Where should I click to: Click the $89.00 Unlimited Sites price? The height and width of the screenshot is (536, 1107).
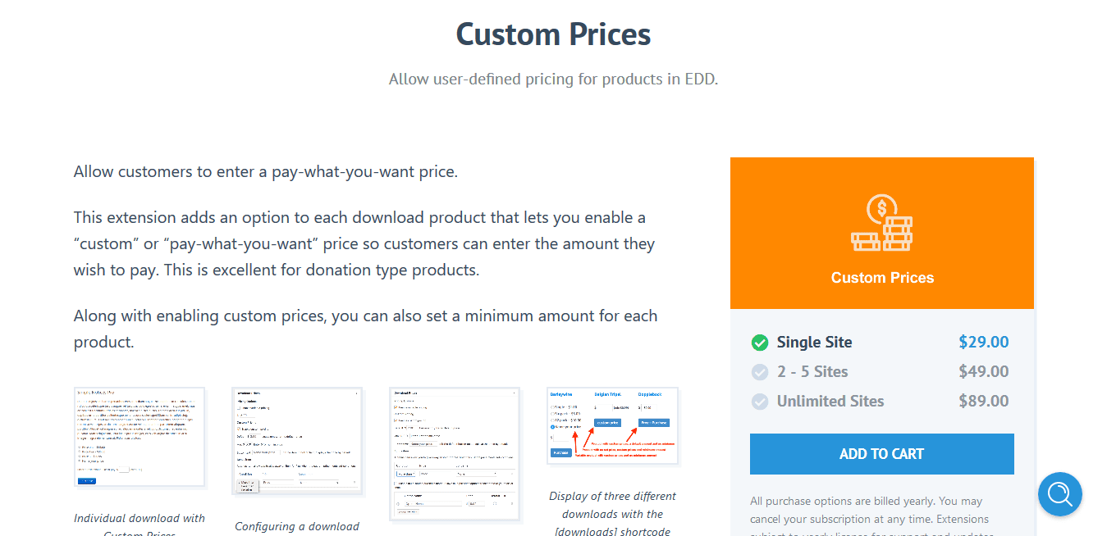(984, 402)
